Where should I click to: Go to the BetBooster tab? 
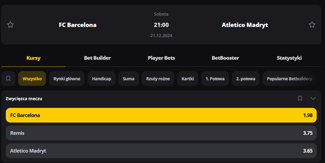[225, 58]
